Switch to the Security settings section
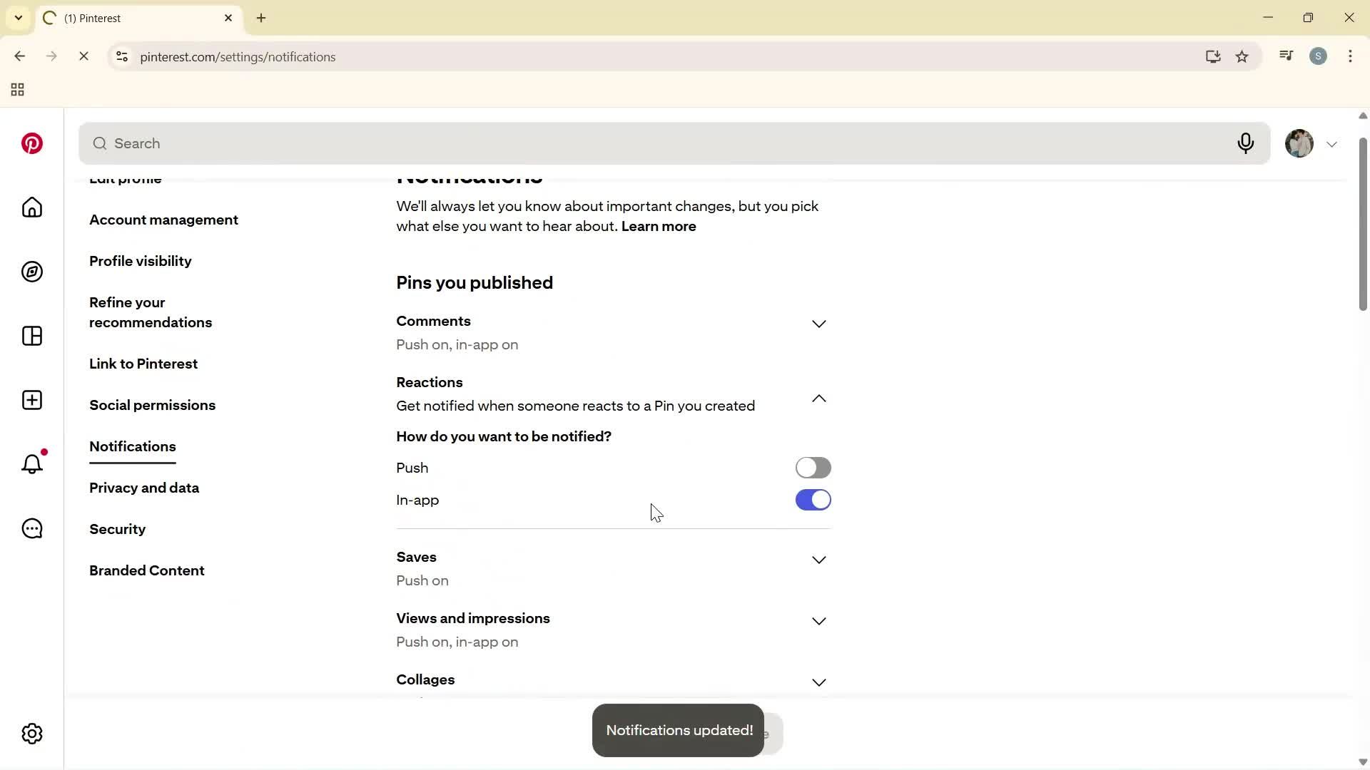Viewport: 1370px width, 770px height. 117,529
